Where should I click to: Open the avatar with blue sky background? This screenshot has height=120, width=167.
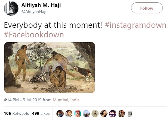tap(86, 113)
